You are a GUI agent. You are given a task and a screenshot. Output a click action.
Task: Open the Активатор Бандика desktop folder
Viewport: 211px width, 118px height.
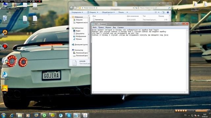[195, 6]
